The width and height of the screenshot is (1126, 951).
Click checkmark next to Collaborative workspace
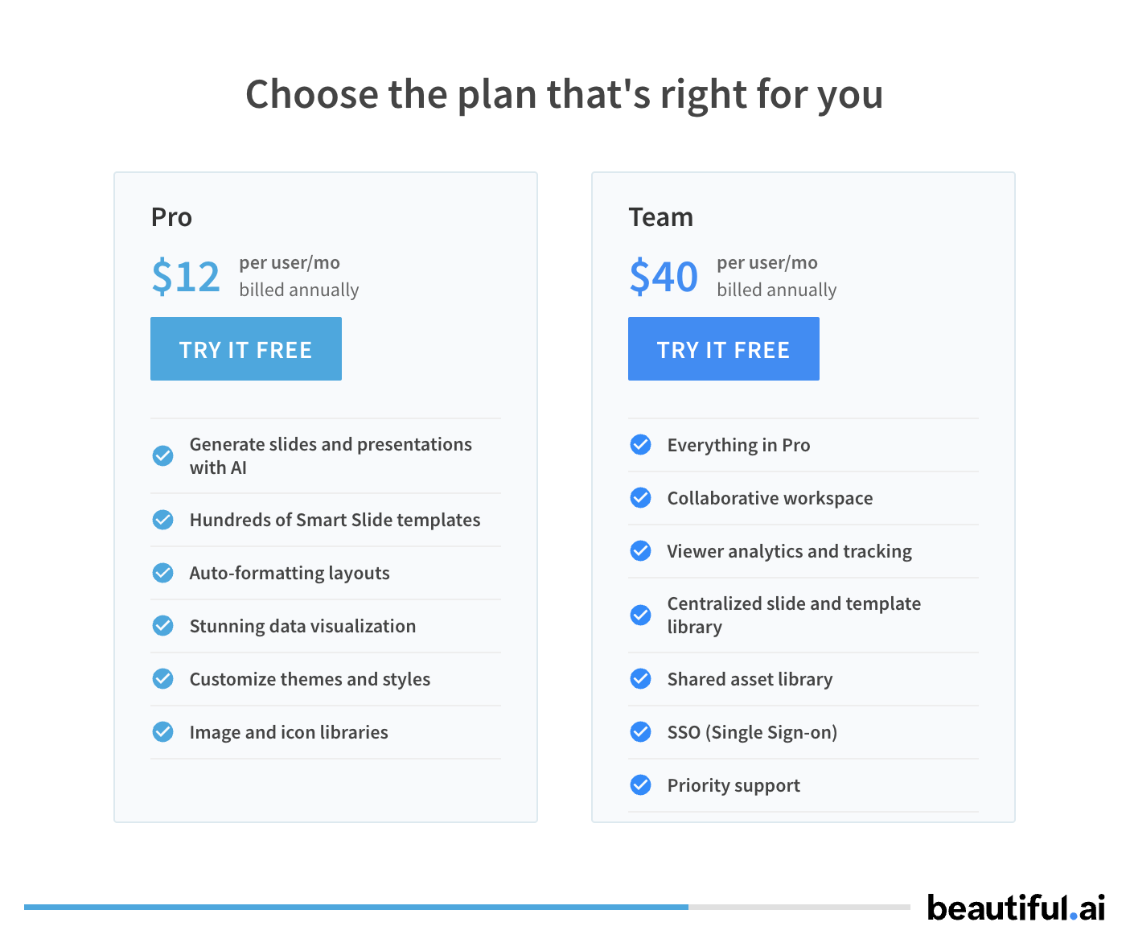[641, 498]
